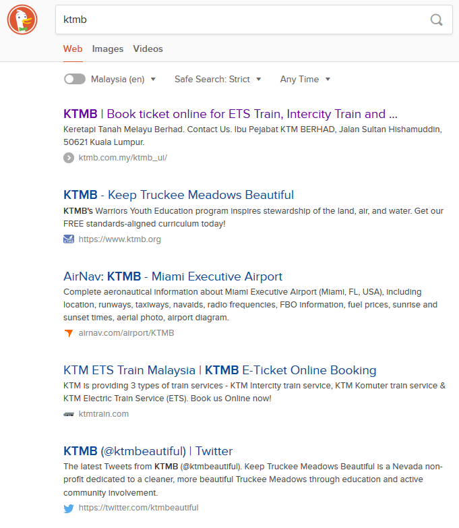Click the DuckDuckGo logo
This screenshot has width=459, height=528.
(x=22, y=20)
